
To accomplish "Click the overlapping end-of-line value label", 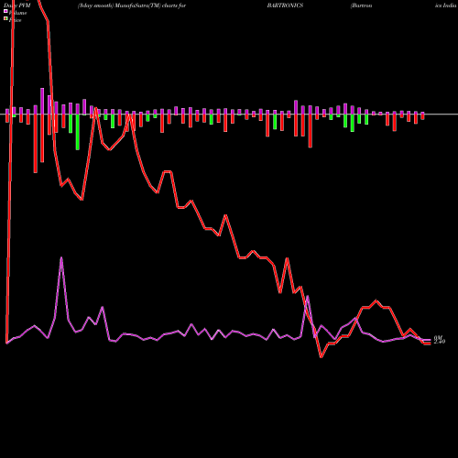I will click(x=440, y=339).
